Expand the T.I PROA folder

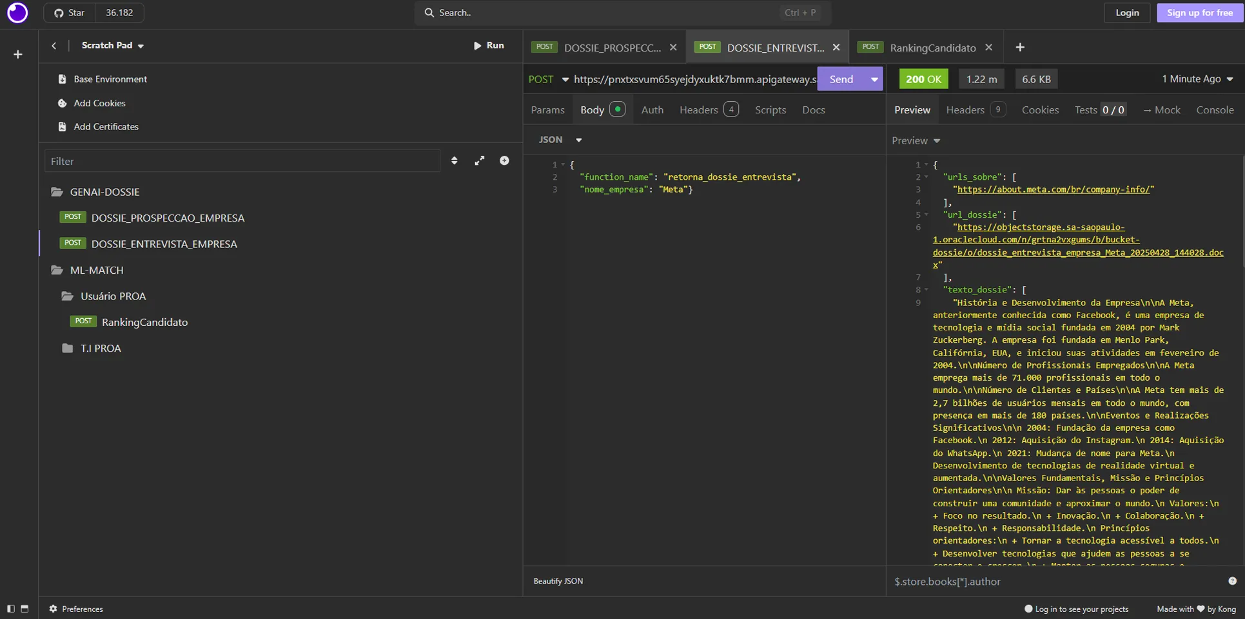(x=101, y=348)
